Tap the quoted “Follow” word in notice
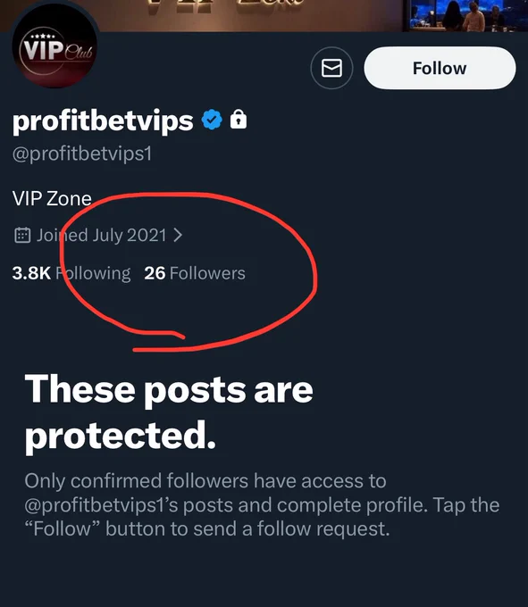This screenshot has height=607, width=528. point(63,528)
